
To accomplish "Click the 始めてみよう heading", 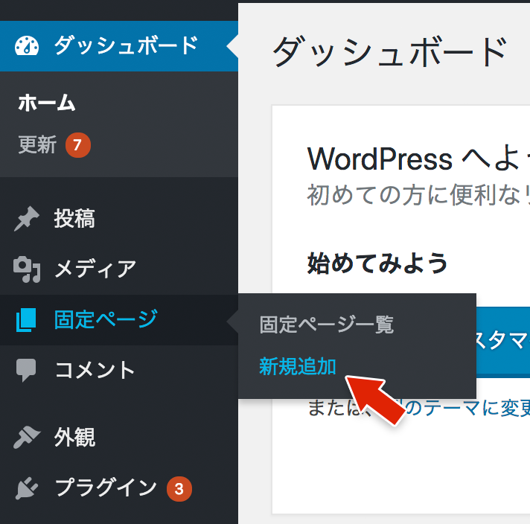I will coord(377,263).
